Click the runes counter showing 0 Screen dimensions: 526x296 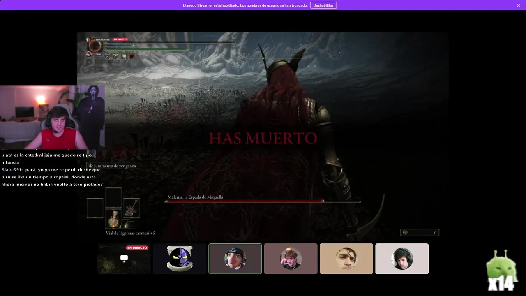click(420, 233)
